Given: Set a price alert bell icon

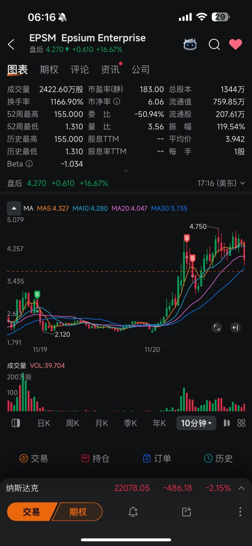Looking at the screenshot, I should [x=133, y=512].
